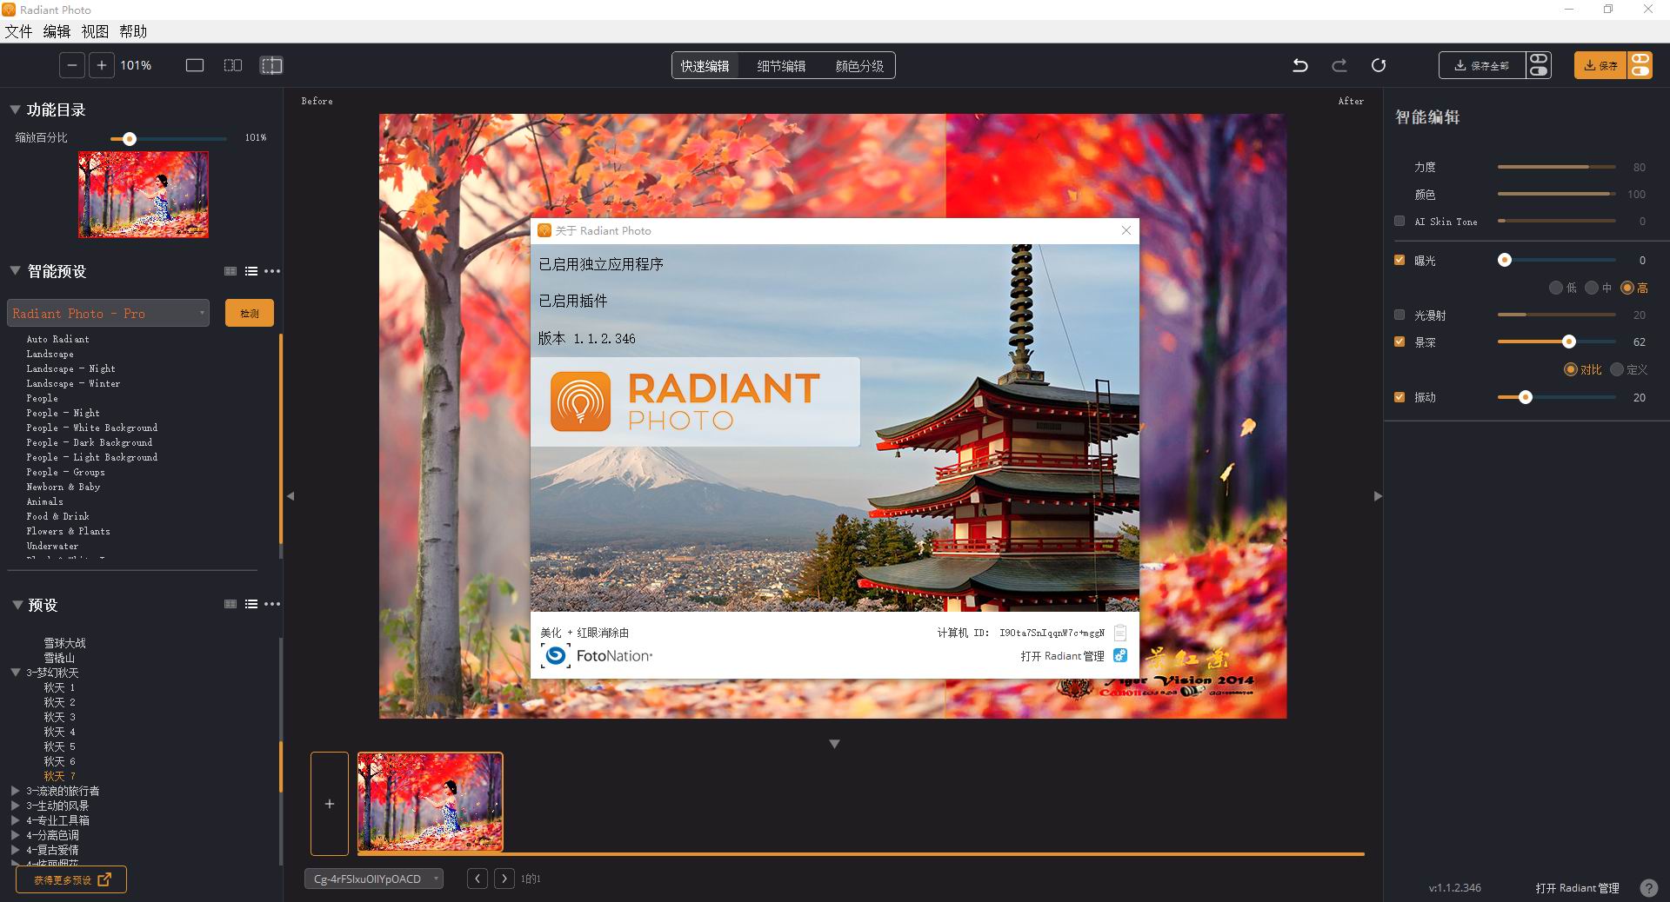Screen dimensions: 1670x902
Task: Collapse the 智能预设 section
Action: 15,271
